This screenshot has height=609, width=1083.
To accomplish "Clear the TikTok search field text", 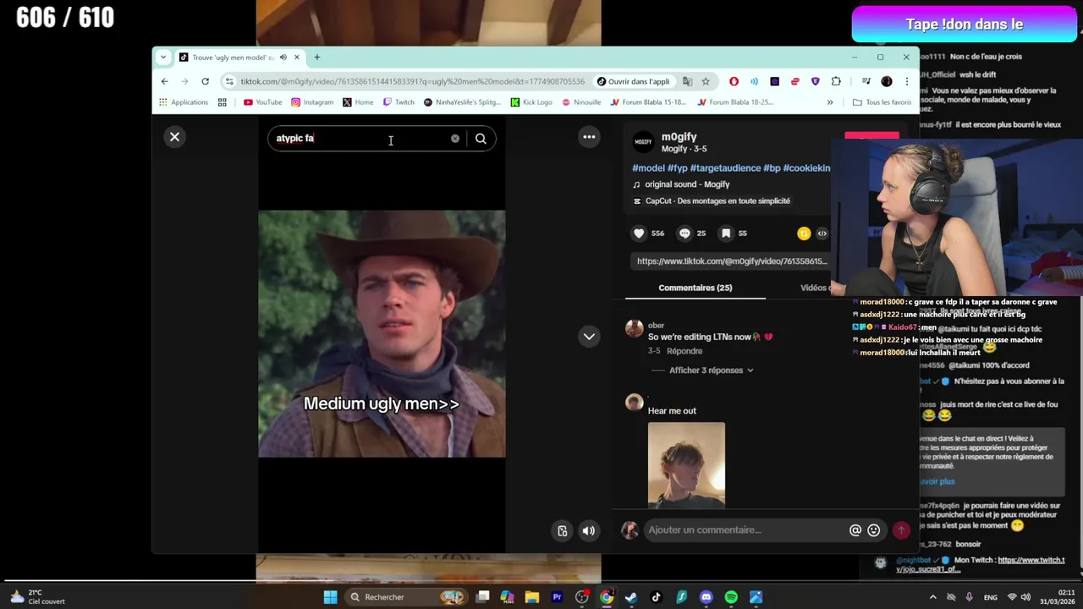I will pos(455,139).
